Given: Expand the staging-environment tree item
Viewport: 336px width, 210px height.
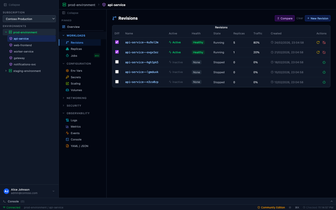Looking at the screenshot, I should (6, 71).
